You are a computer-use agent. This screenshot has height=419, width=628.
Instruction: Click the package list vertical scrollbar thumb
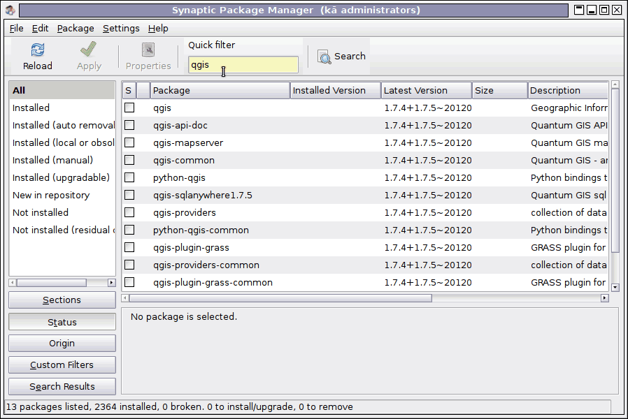[615, 170]
